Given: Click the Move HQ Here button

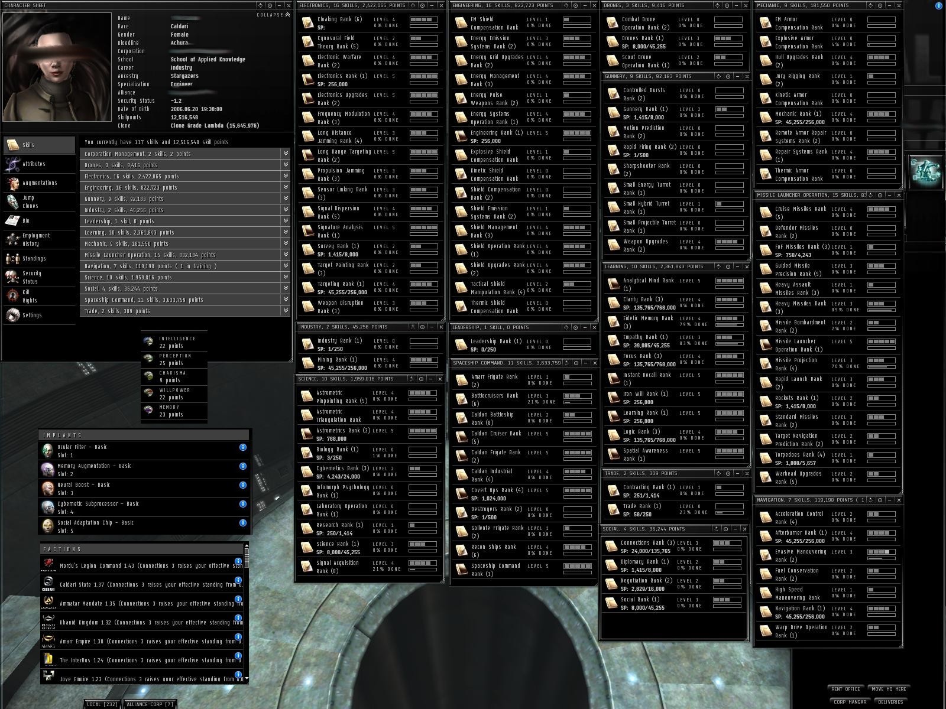Looking at the screenshot, I should [889, 689].
